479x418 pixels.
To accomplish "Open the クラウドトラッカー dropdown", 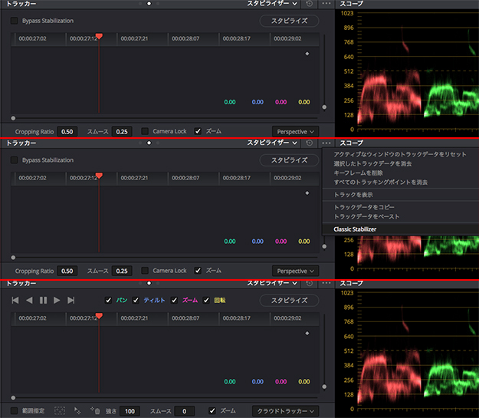I will (287, 411).
